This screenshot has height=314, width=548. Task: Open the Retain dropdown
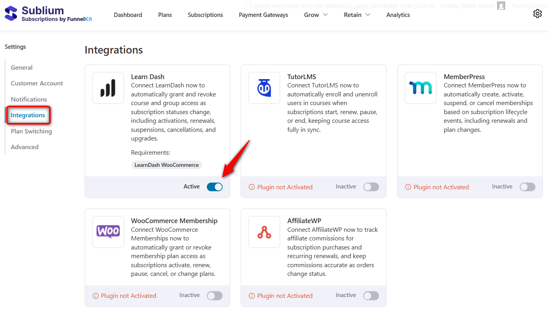(x=357, y=15)
